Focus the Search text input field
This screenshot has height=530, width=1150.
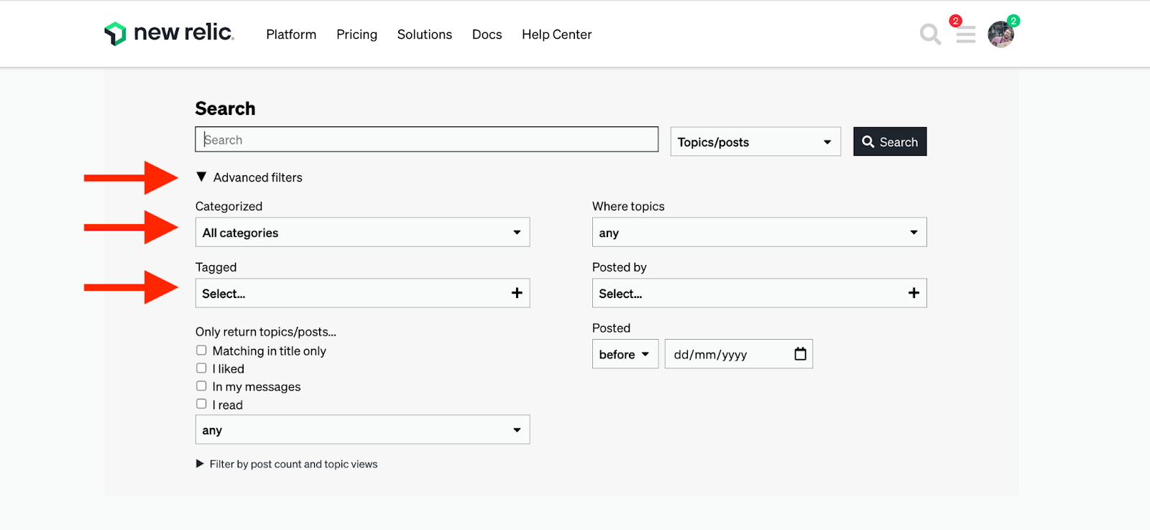tap(426, 140)
